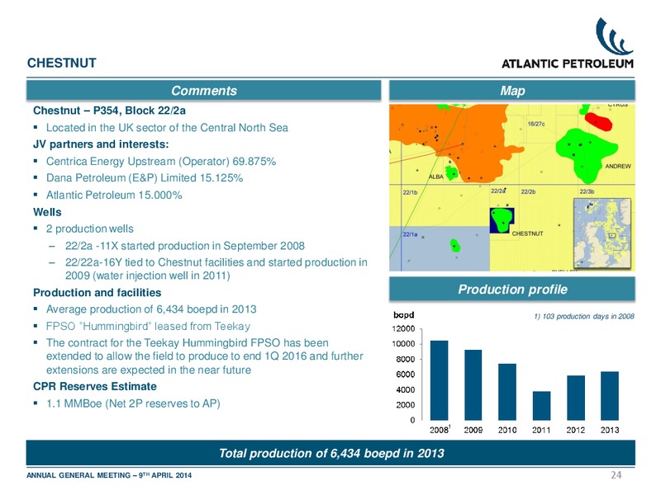Screen dimensions: 661x495
Task: Click the UK inset locator map
Action: pyautogui.click(x=602, y=233)
